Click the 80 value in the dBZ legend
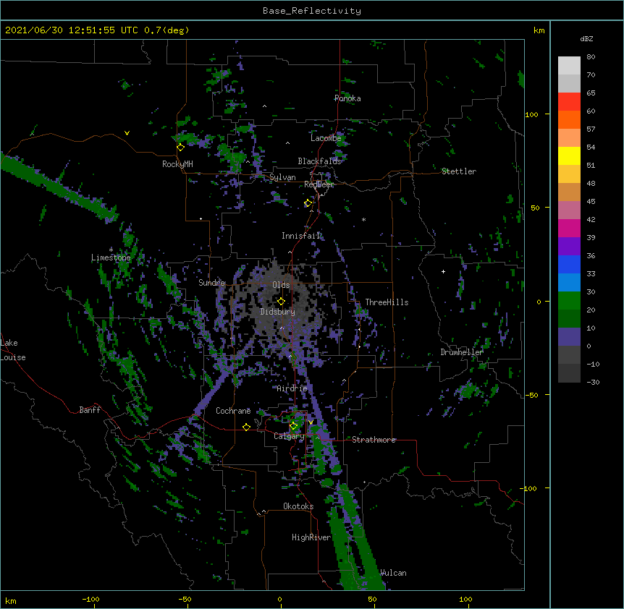This screenshot has width=624, height=609. coord(591,57)
